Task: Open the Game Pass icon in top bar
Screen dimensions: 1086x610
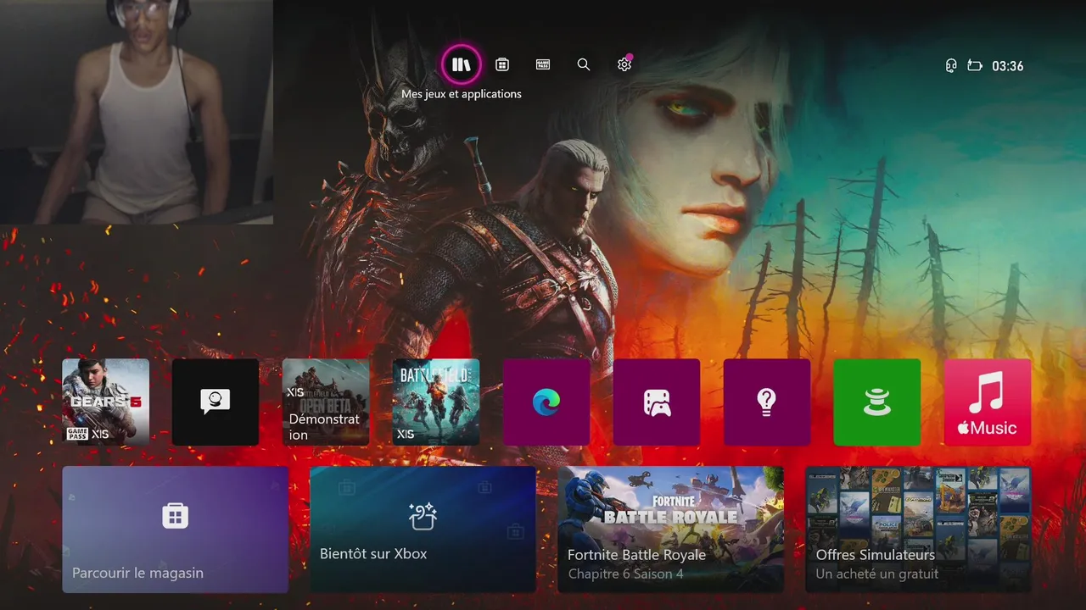Action: coord(543,64)
